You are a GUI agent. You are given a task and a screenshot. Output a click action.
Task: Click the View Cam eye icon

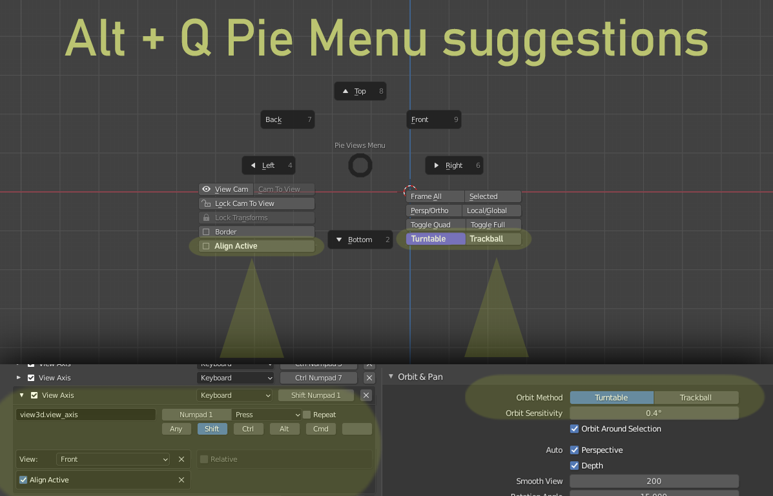point(206,189)
